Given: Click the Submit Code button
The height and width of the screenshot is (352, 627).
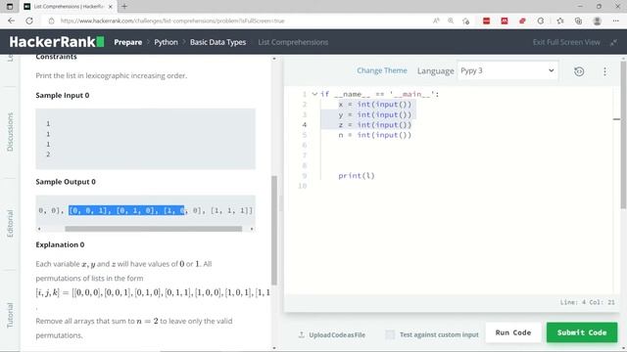Looking at the screenshot, I should pyautogui.click(x=582, y=332).
